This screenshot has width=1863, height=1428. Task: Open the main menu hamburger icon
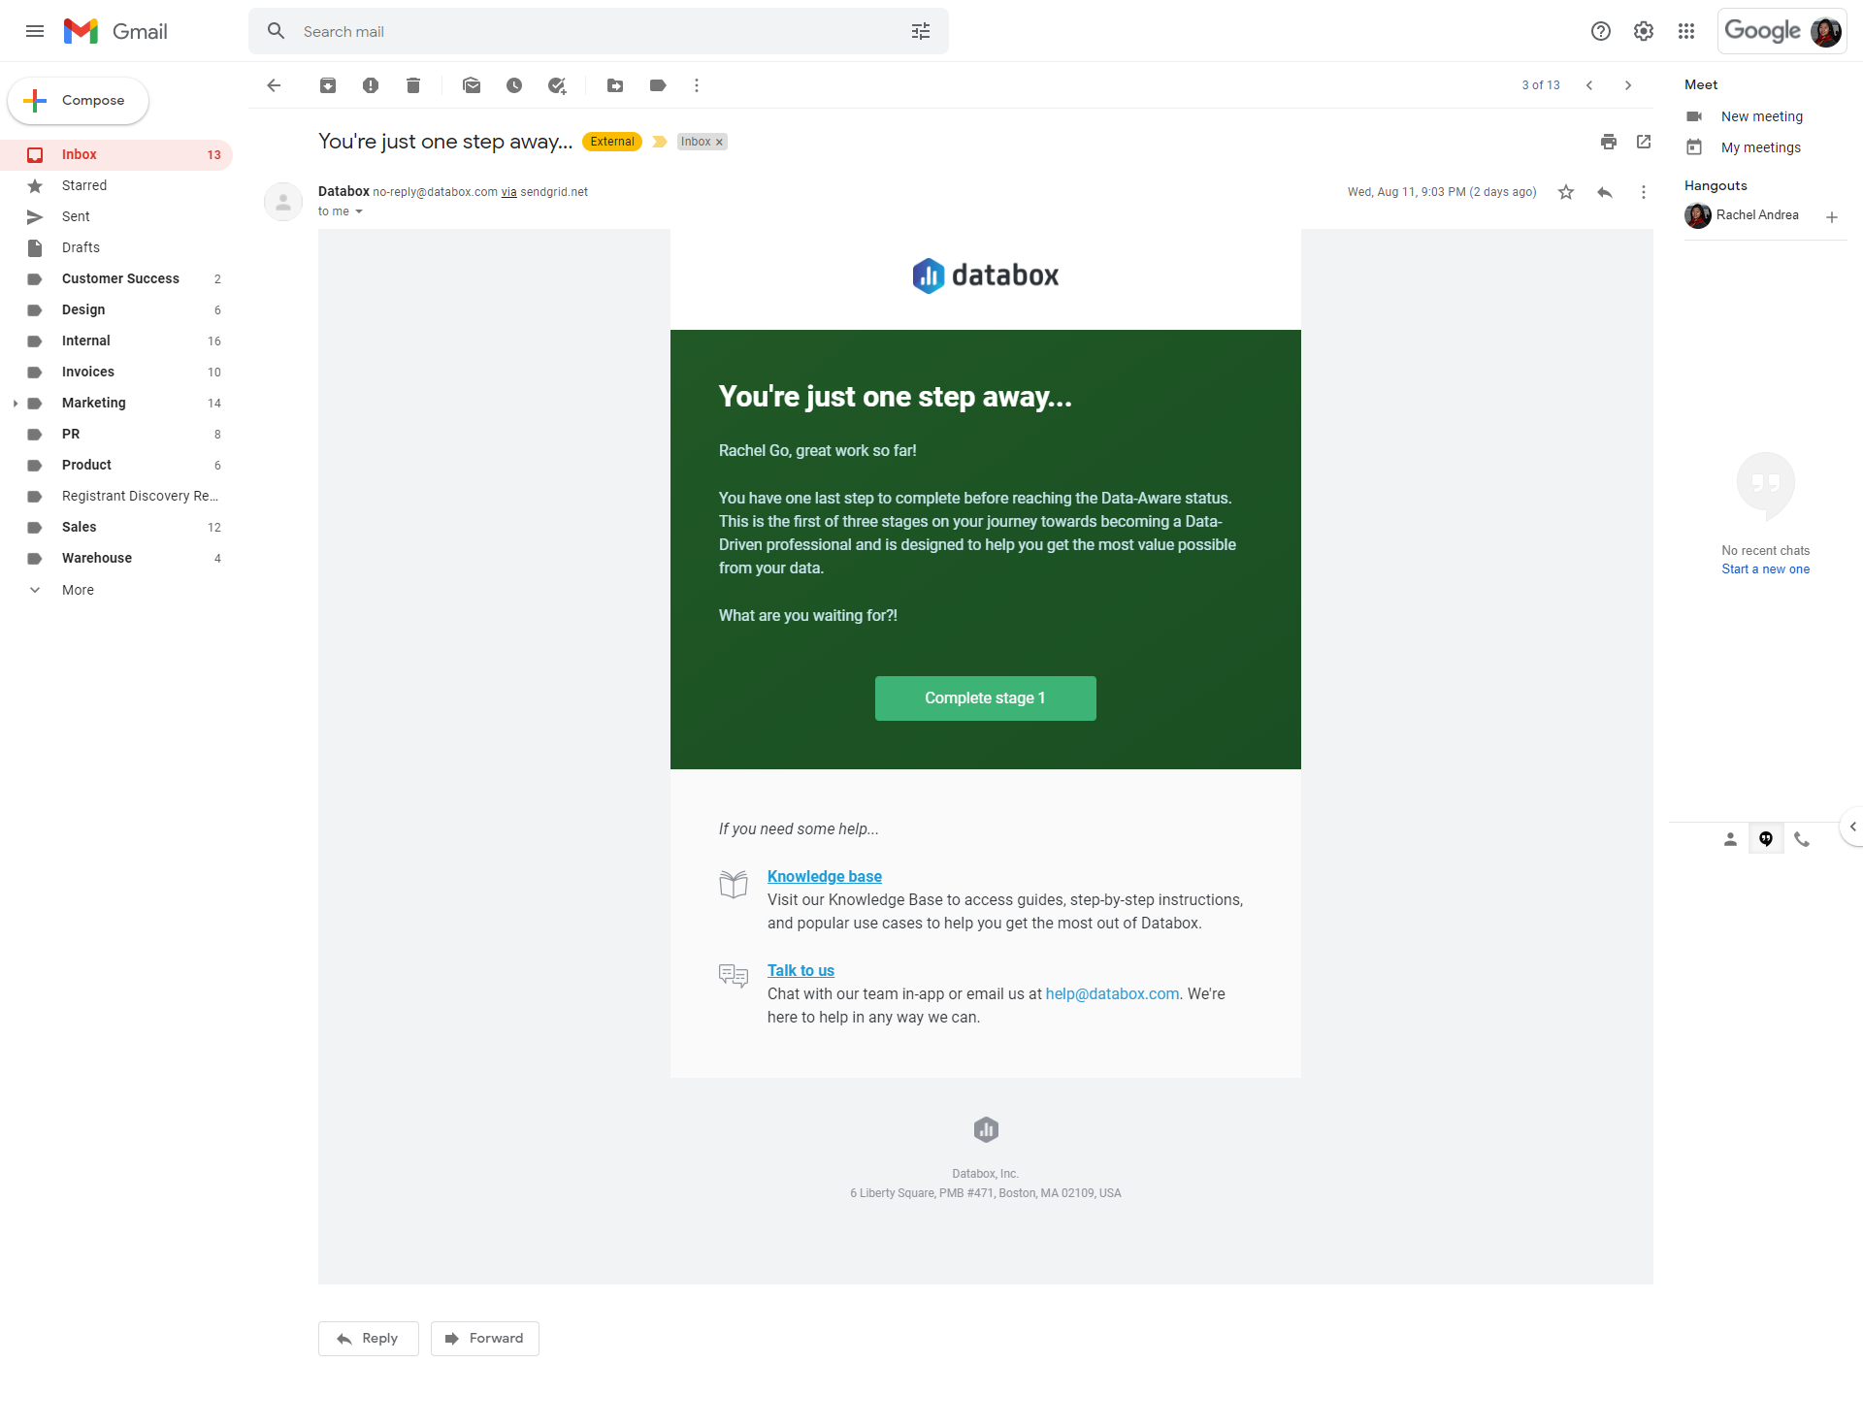(35, 31)
